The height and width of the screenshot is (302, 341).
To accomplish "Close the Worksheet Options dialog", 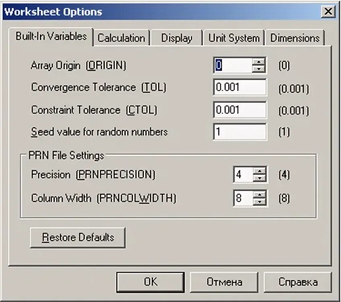I will (x=328, y=11).
